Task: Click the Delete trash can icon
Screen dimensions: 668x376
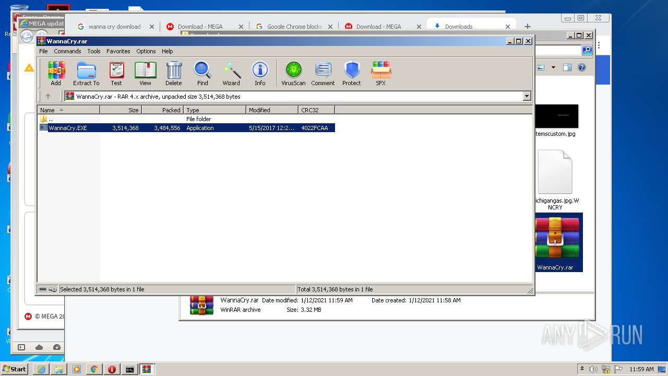Action: [x=174, y=74]
